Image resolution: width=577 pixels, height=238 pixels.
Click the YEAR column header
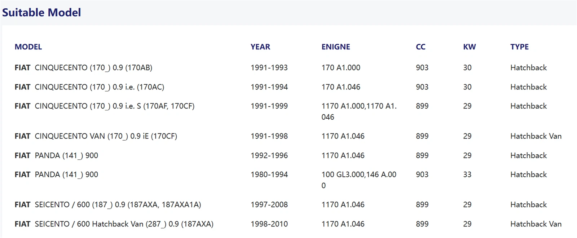[x=260, y=47]
